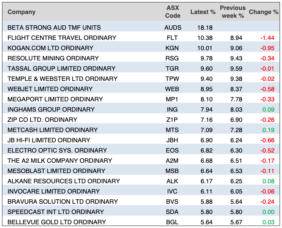Select Temple & Webster Ltd Ordinary
Viewport: 282px width, 228px height.
click(x=63, y=79)
